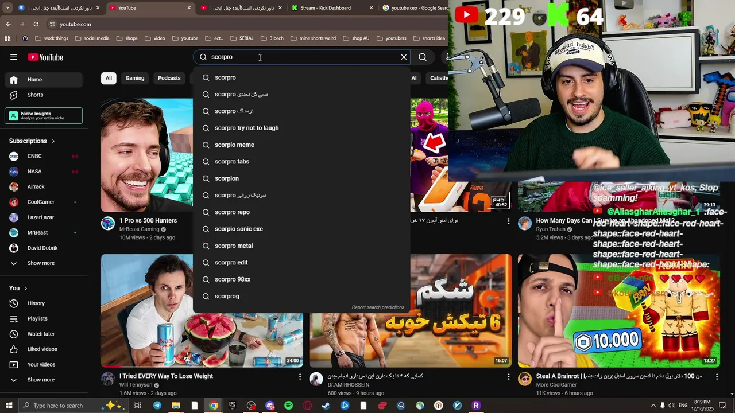Open the YouTube hamburger guide menu
The width and height of the screenshot is (735, 413).
[14, 57]
